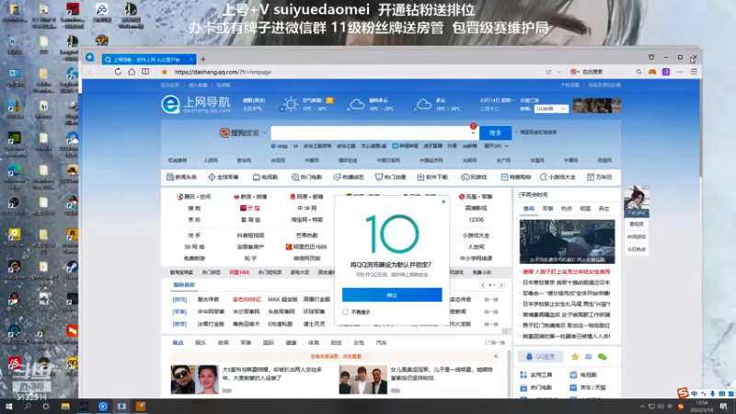Go to next page arrow in recommendations

(500, 285)
